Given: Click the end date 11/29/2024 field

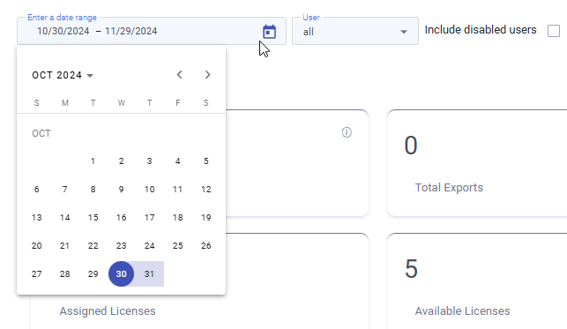Looking at the screenshot, I should tap(131, 31).
